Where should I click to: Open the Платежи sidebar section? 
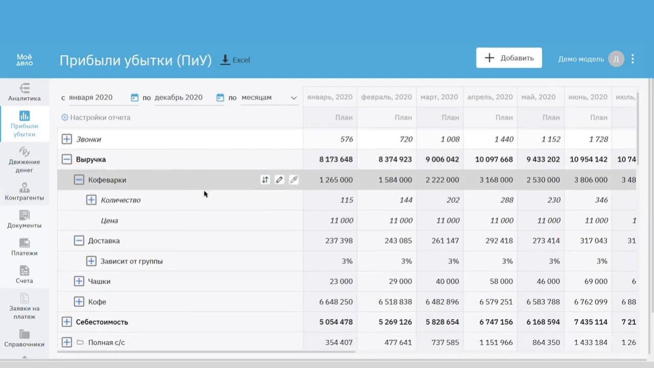pyautogui.click(x=25, y=247)
